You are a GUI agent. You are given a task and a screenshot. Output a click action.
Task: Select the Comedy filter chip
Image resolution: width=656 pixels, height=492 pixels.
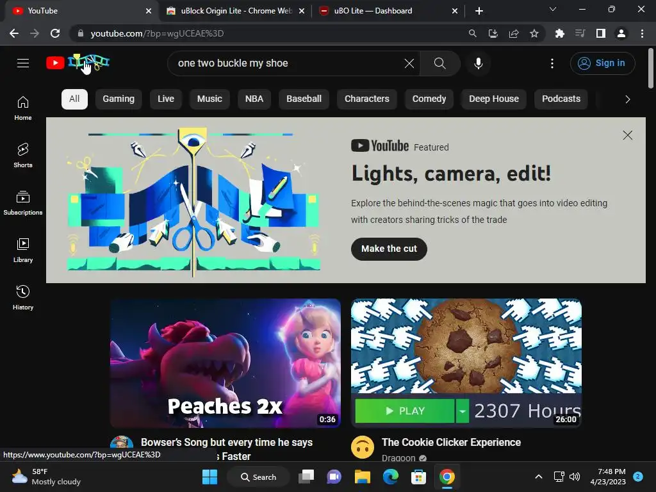click(x=429, y=99)
